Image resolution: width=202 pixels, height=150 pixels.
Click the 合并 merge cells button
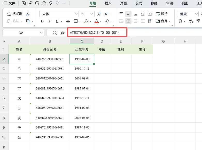point(162,21)
